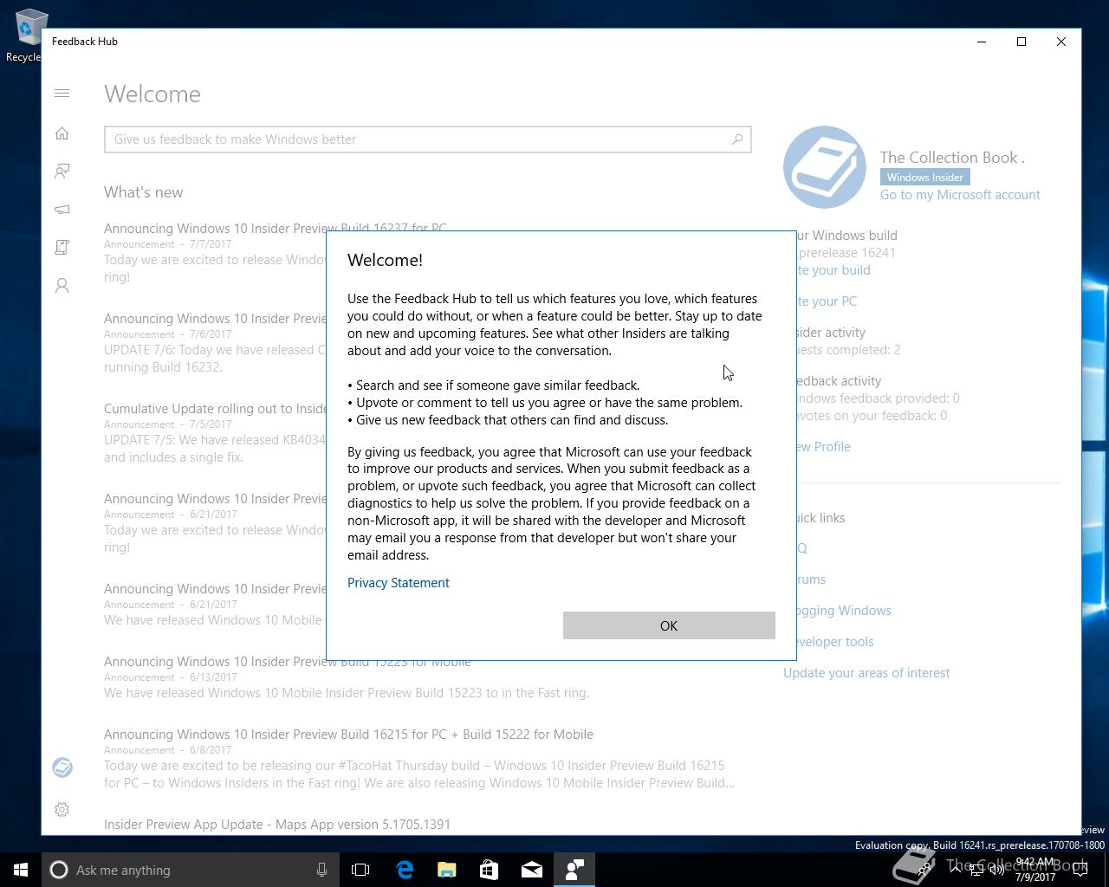The height and width of the screenshot is (887, 1109).
Task: Open the Mail app from taskbar
Action: 532,870
